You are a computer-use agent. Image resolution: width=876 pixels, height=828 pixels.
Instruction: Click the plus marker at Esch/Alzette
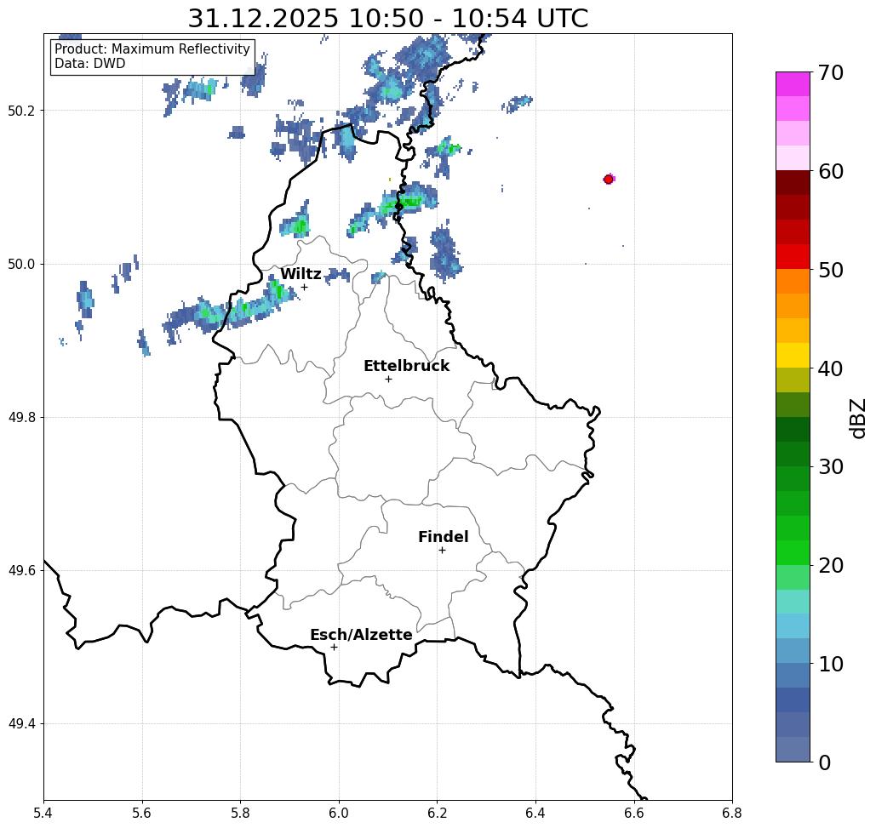point(334,647)
